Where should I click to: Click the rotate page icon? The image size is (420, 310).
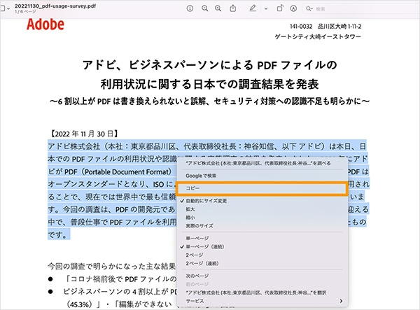point(280,8)
